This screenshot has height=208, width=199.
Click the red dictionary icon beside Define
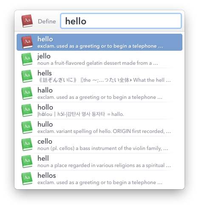(x=27, y=21)
